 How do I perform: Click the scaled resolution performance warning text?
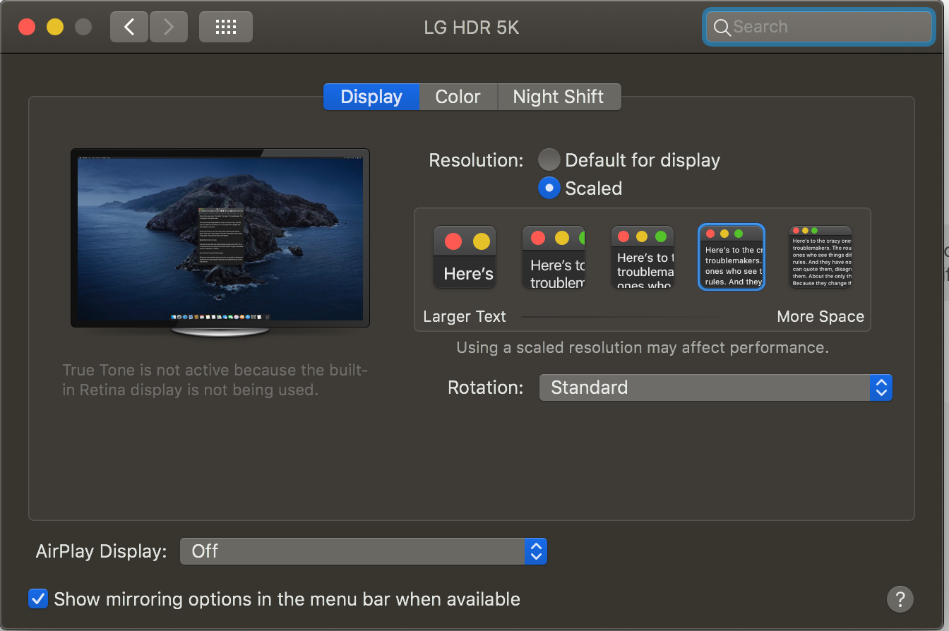(x=643, y=348)
